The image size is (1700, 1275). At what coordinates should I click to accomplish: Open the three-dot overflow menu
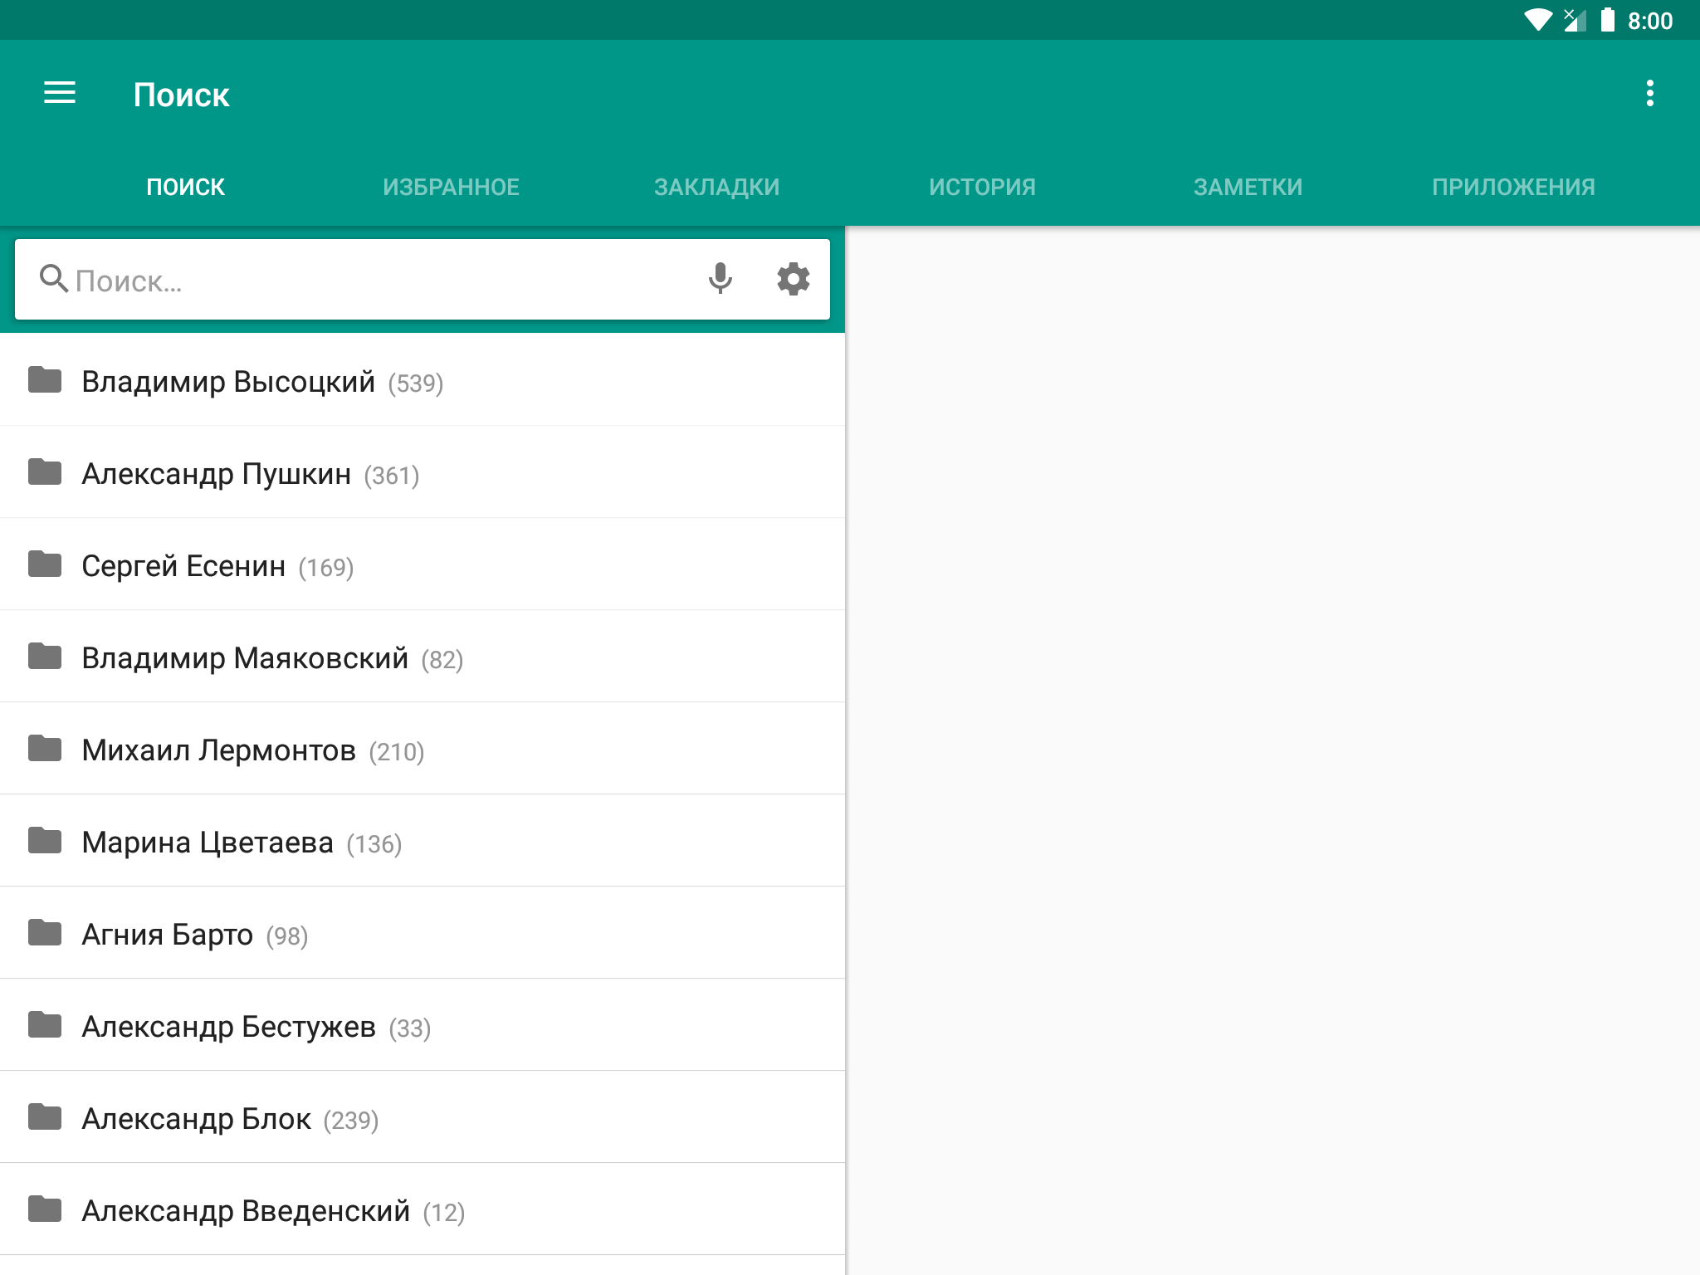(1649, 93)
